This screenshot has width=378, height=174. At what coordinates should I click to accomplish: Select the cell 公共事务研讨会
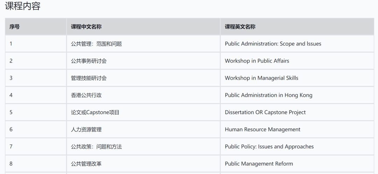click(143, 61)
